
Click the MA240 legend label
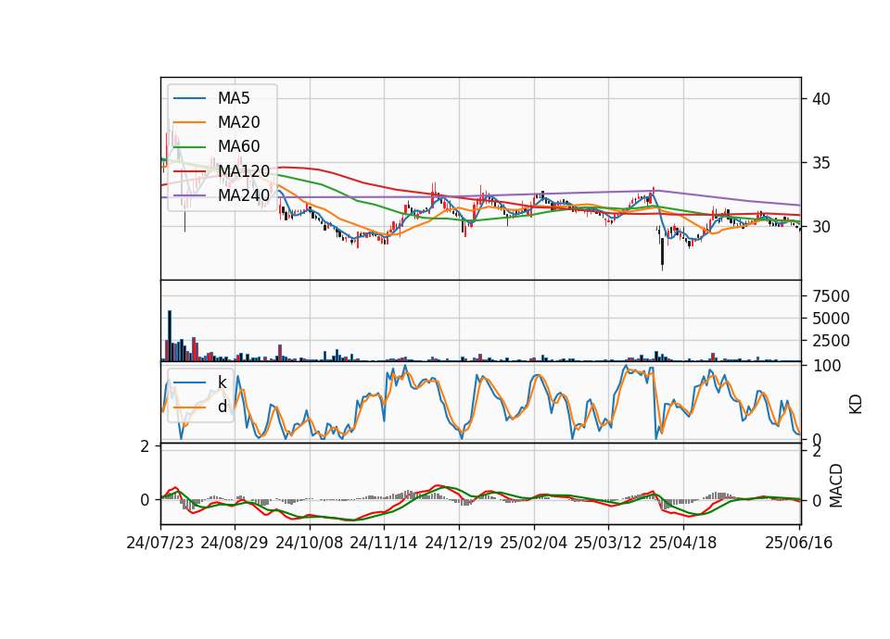coord(244,195)
